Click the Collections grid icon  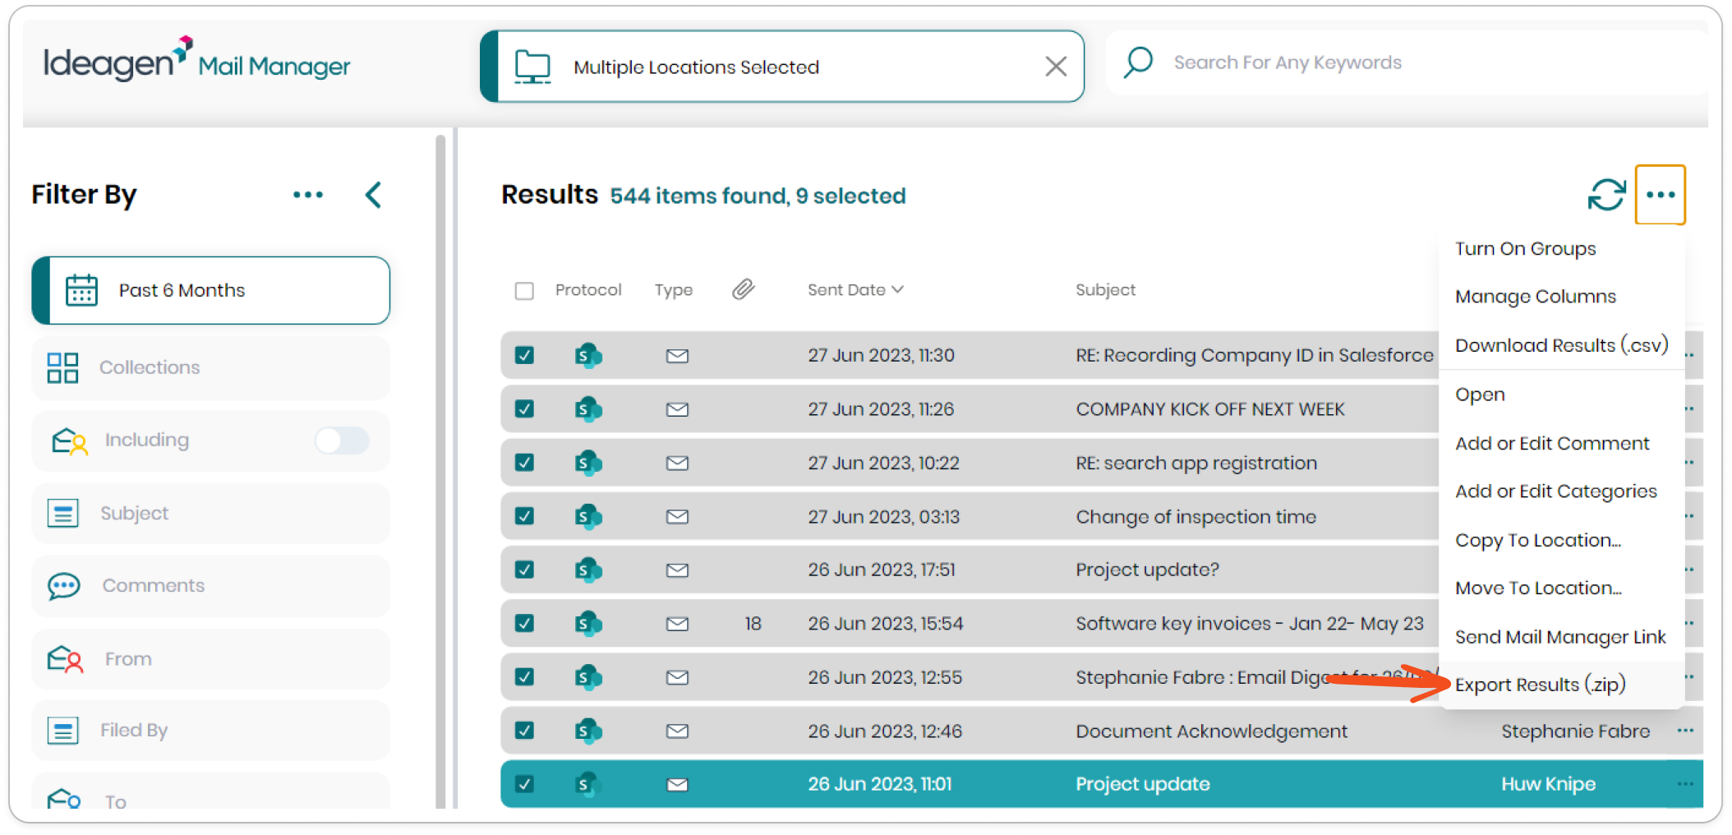coord(62,367)
